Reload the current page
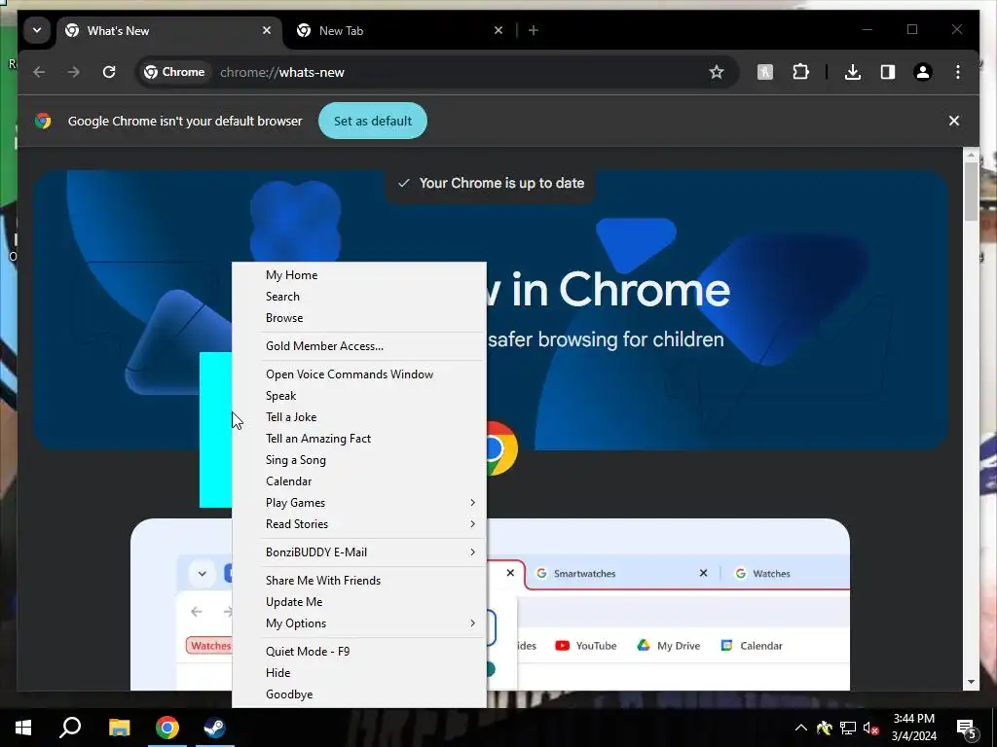Screen dimensions: 997x747 pos(109,72)
